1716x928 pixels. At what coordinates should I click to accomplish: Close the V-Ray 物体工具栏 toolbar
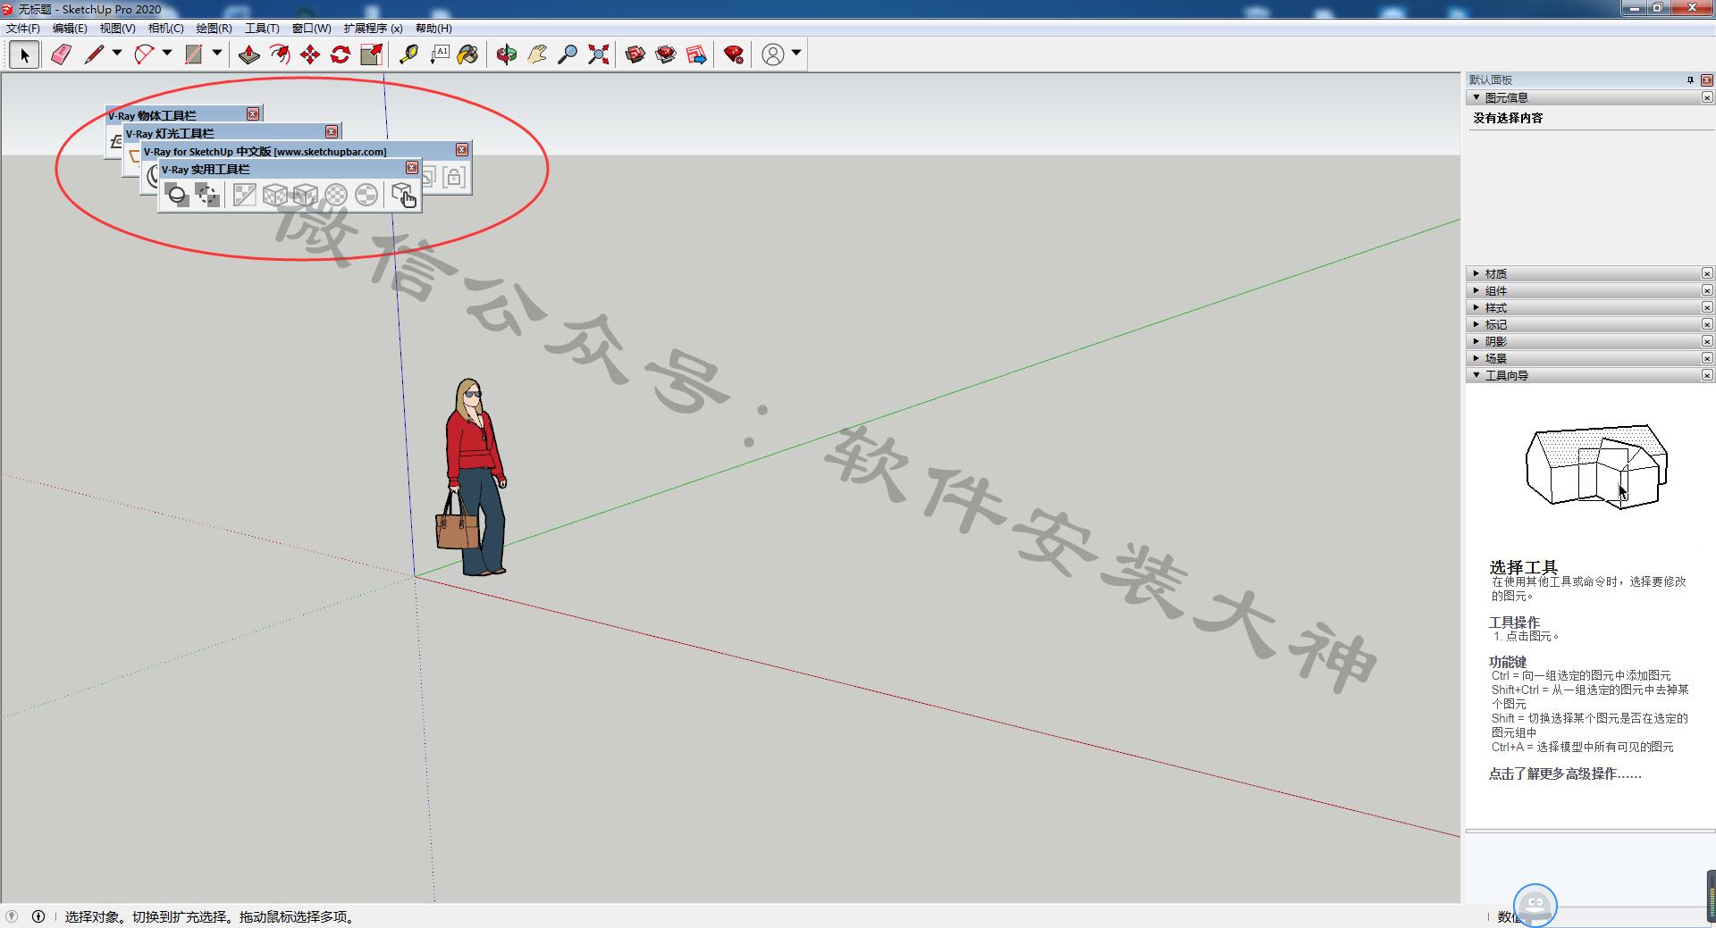[x=253, y=114]
